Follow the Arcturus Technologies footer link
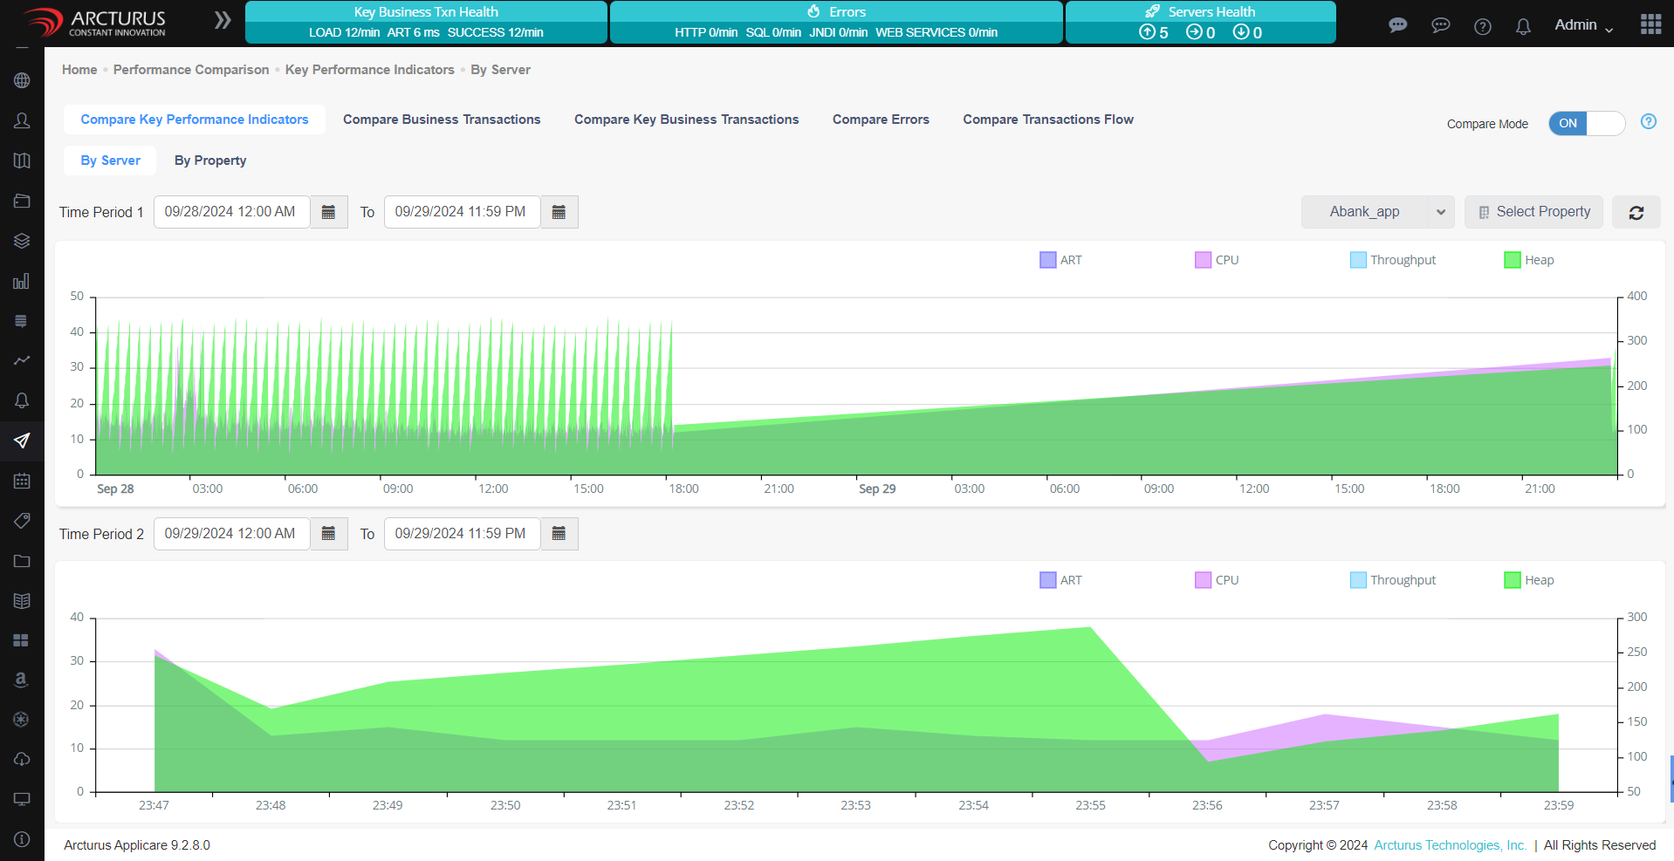1674x861 pixels. point(1449,844)
